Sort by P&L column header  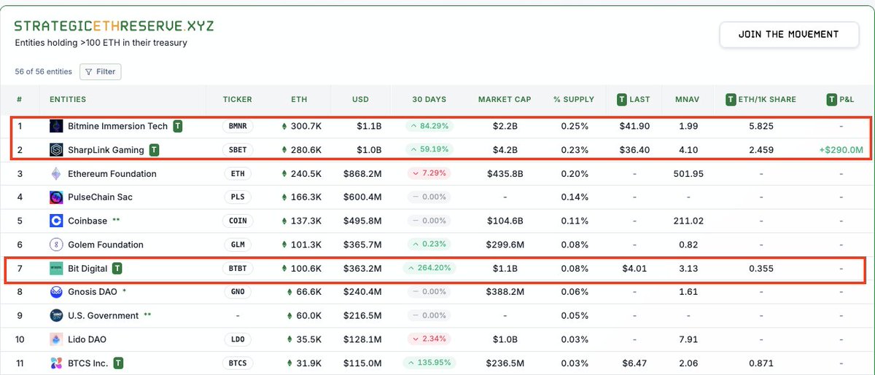click(x=841, y=99)
